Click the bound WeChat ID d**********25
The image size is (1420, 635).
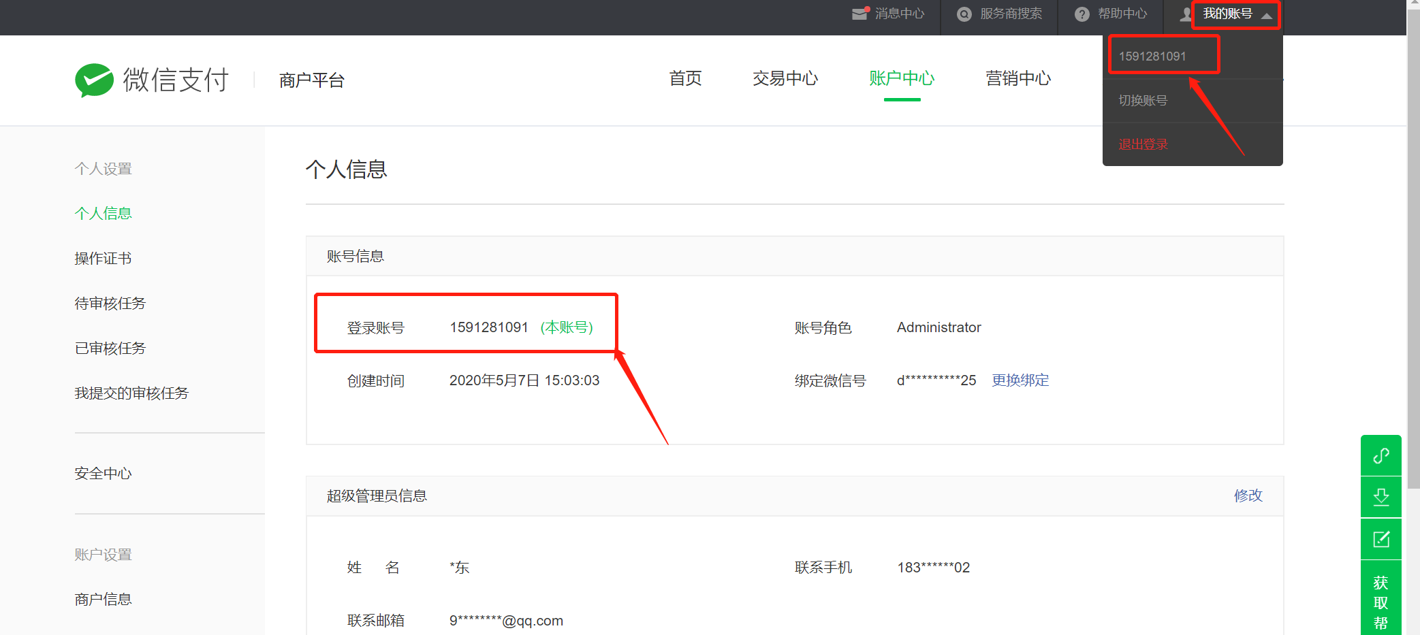coord(936,380)
